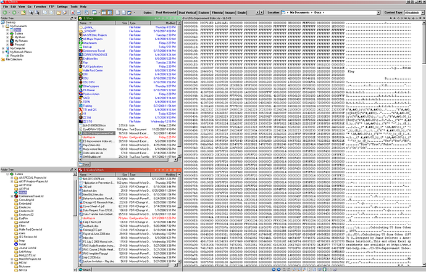Expand the My Network Places node

3,52
